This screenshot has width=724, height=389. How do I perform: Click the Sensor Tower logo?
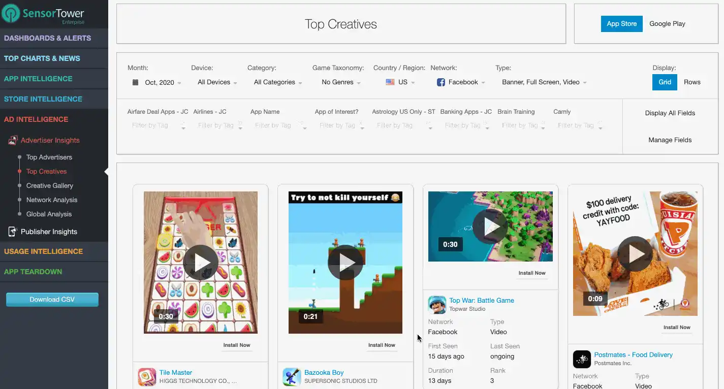(43, 14)
